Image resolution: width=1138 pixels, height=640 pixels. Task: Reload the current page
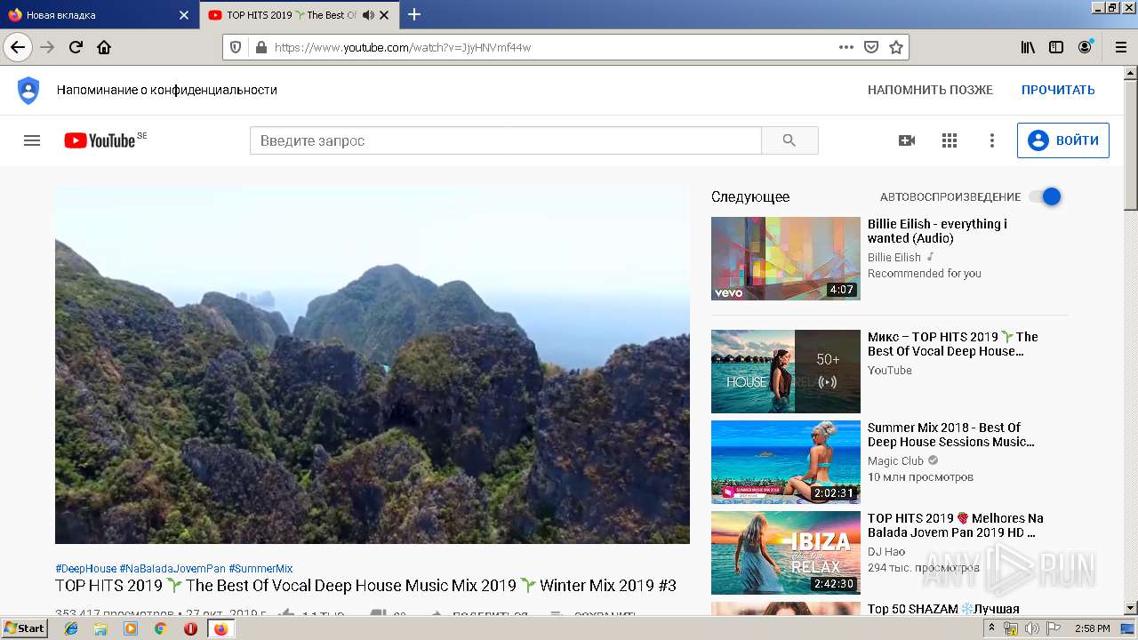click(x=76, y=47)
